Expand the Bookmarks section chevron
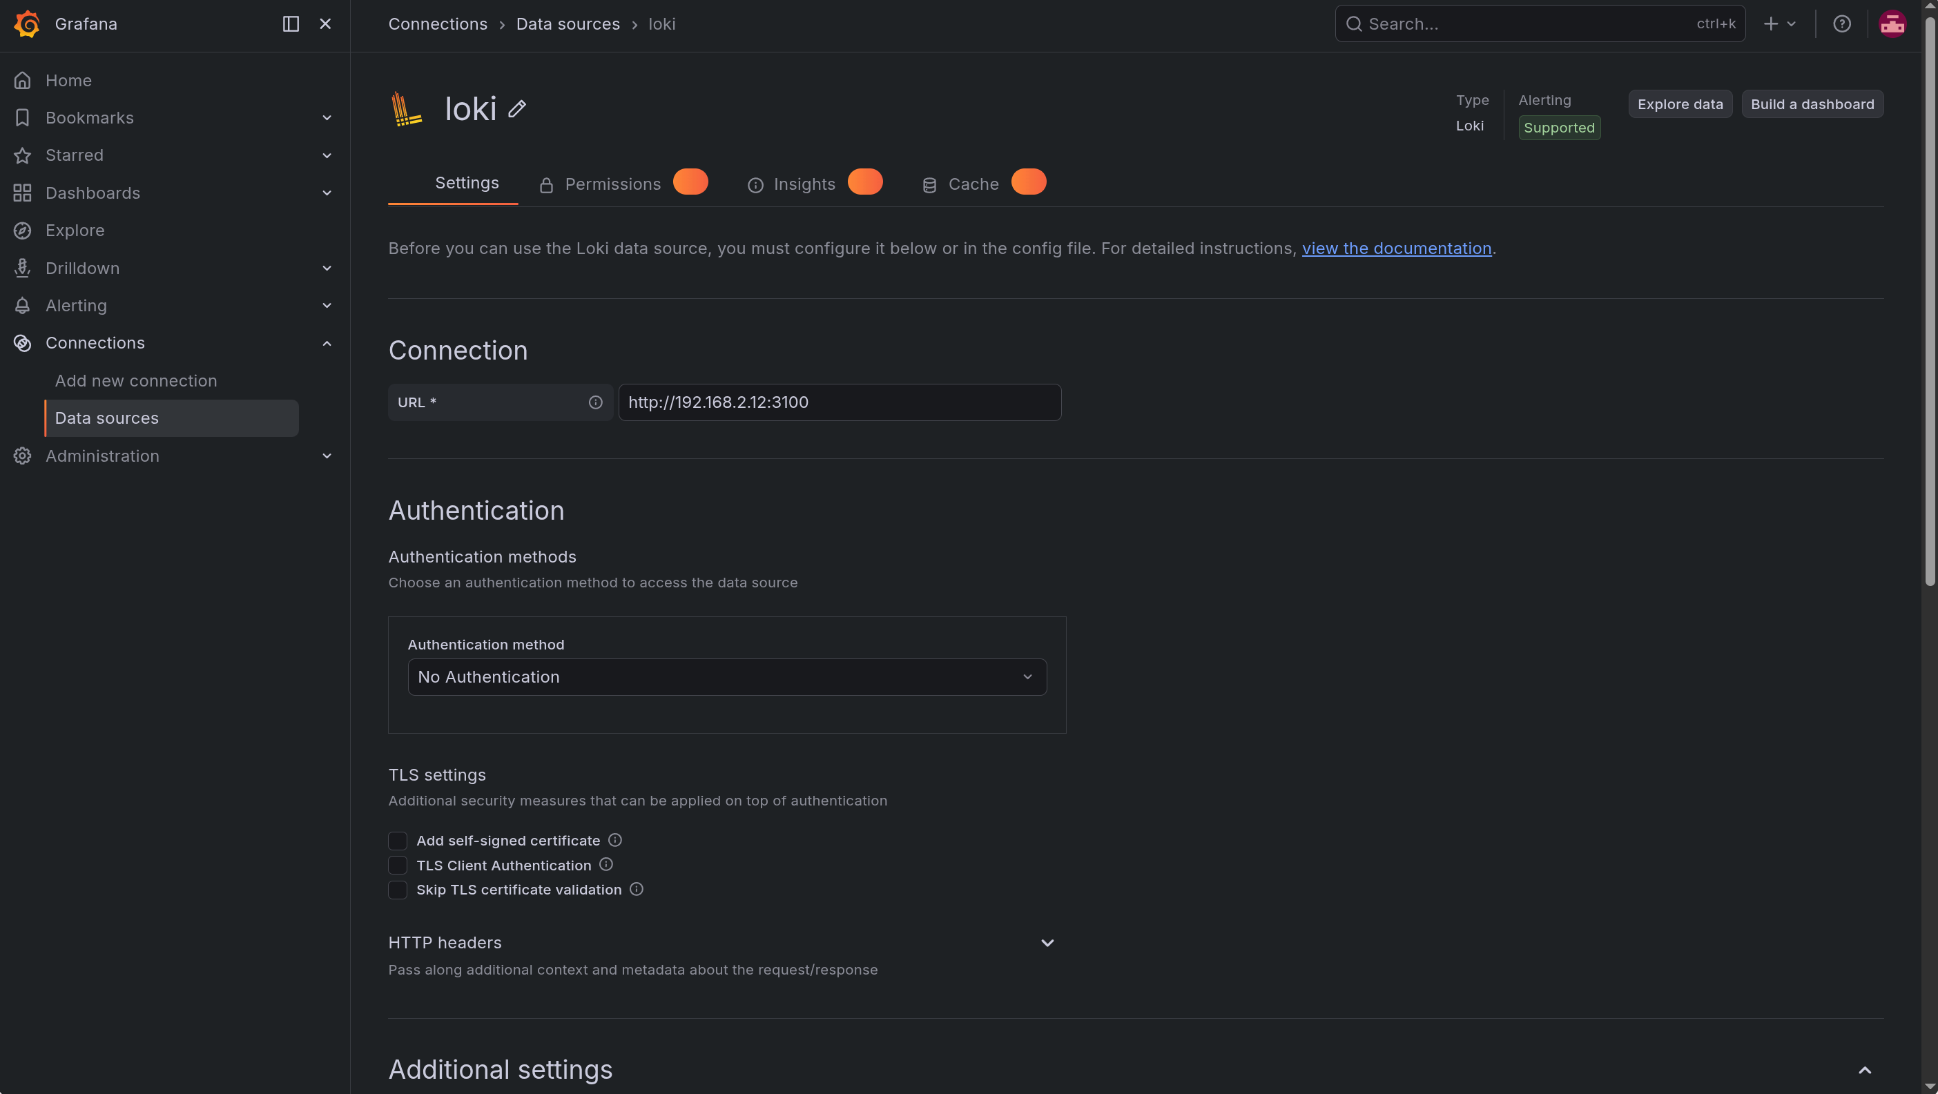Viewport: 1938px width, 1094px height. pyautogui.click(x=327, y=118)
